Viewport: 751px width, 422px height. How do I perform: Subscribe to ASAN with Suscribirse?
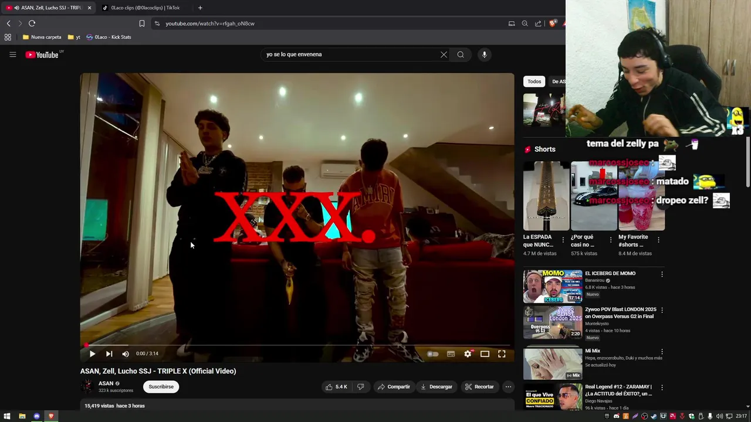click(161, 387)
